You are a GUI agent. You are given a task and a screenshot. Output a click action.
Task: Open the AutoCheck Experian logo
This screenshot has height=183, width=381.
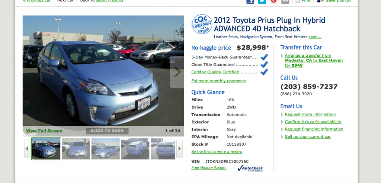pyautogui.click(x=250, y=168)
